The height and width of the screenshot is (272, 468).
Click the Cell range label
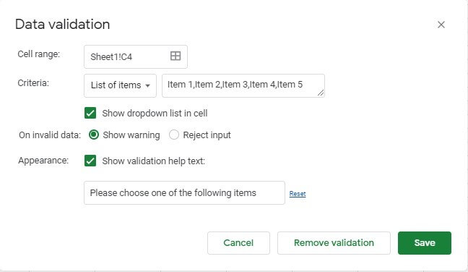coord(39,54)
